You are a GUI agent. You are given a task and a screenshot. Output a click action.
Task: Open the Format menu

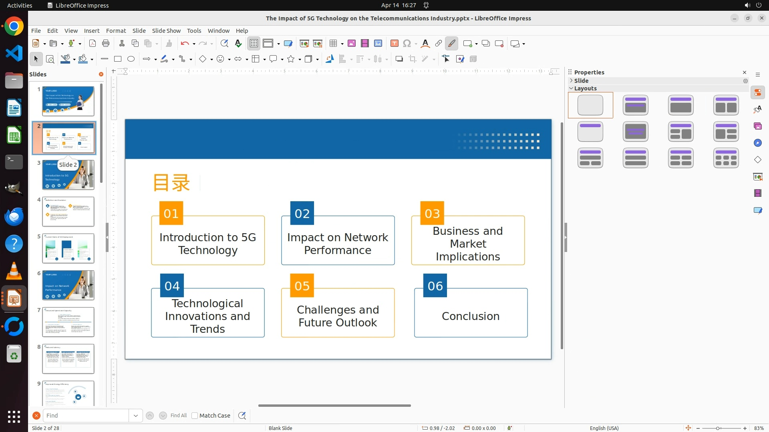click(x=116, y=31)
